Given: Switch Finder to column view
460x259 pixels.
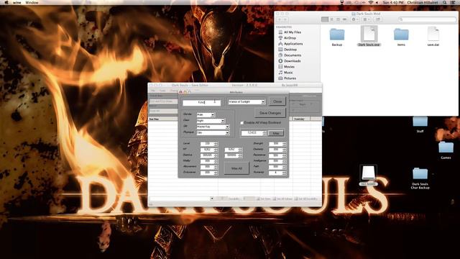Looking at the screenshot, I should [x=338, y=19].
